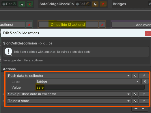
Task: Click the + Add event button
Action: (131, 25)
